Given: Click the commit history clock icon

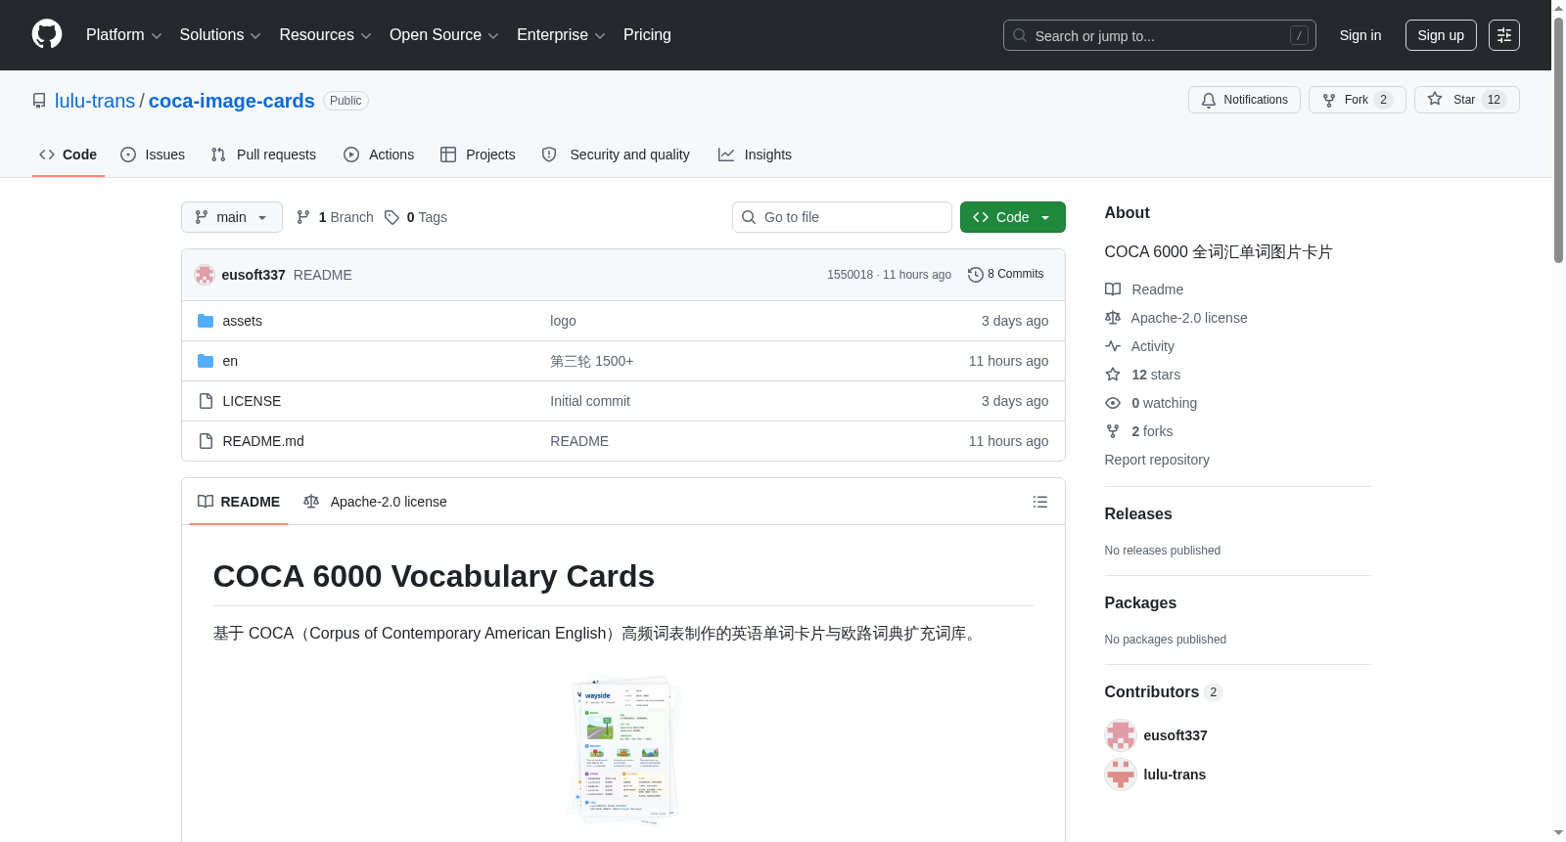Looking at the screenshot, I should [x=976, y=275].
